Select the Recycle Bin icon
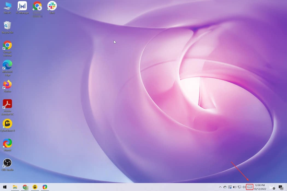Viewport: 287px width, 191px height. tap(7, 26)
